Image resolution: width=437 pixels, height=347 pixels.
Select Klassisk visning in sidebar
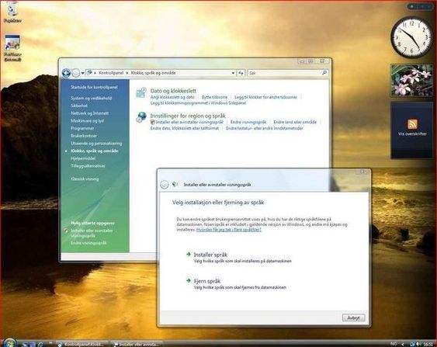coord(85,179)
